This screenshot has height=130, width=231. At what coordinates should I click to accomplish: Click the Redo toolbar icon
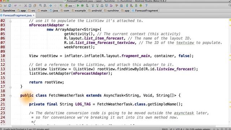coord(20,6)
